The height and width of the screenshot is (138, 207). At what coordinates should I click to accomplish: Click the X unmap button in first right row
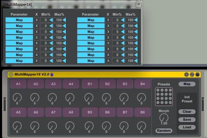click(108, 20)
